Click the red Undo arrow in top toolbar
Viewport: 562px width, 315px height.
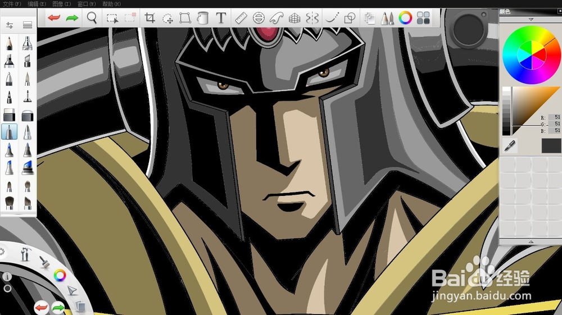coord(54,17)
